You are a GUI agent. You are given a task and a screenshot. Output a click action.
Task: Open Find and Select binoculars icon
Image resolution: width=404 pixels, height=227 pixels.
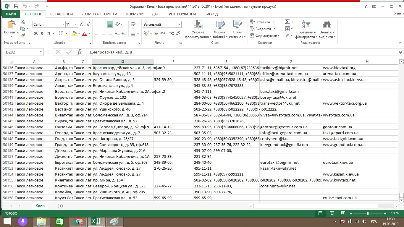(x=327, y=30)
